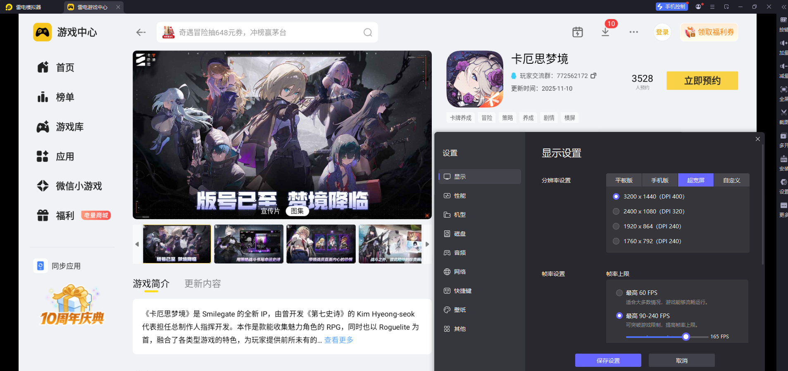Click the 手机控制 button in title bar
788x371 pixels.
(672, 7)
